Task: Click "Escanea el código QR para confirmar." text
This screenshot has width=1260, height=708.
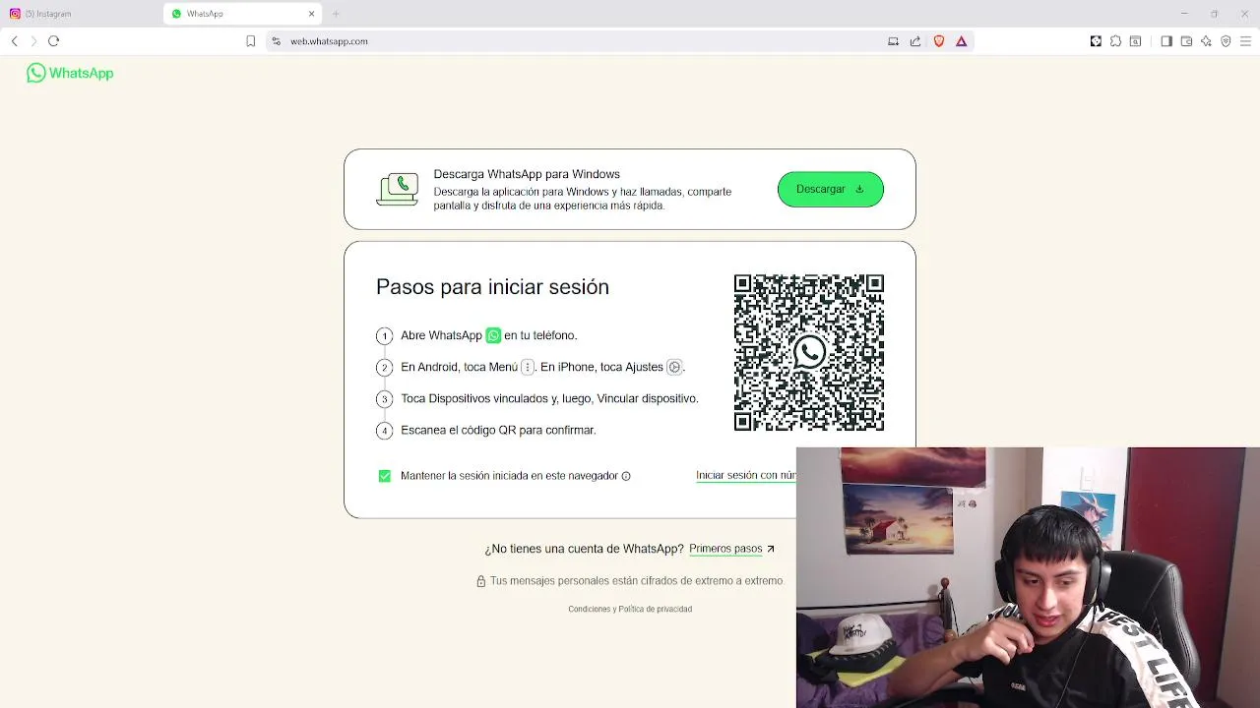Action: [498, 430]
